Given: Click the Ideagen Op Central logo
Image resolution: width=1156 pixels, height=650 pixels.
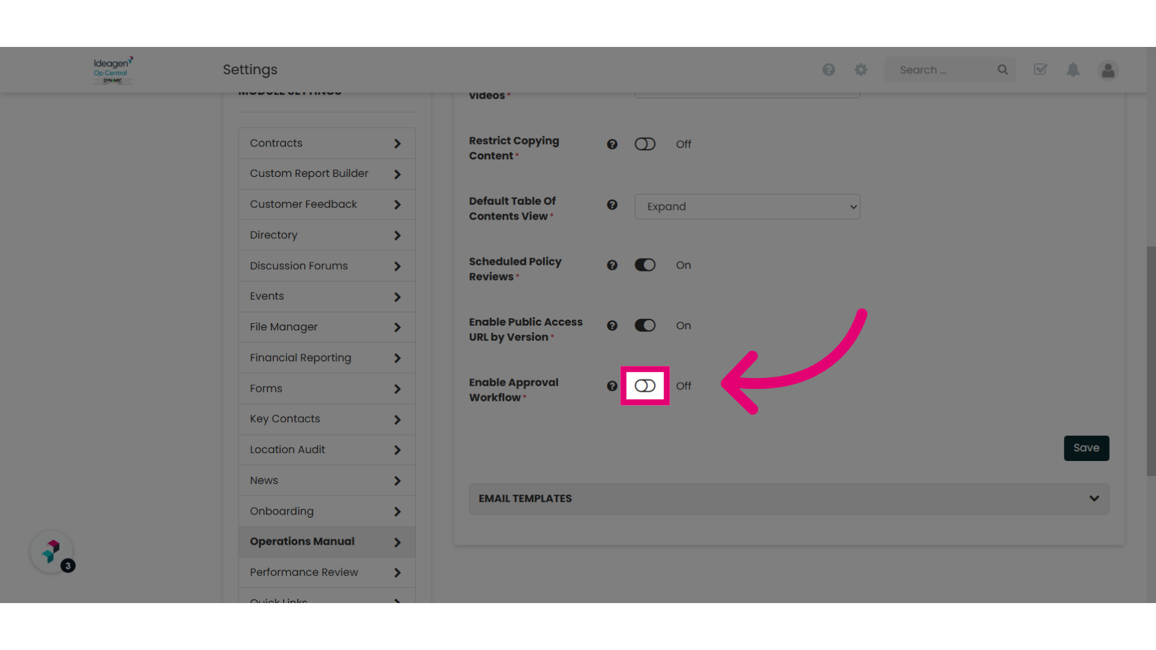Looking at the screenshot, I should click(x=113, y=70).
